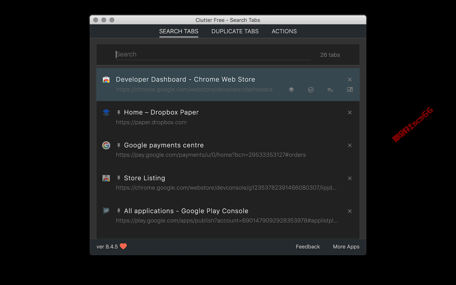Click pin icon beside Google payments centre
Screen dimensions: 456x285
pos(119,145)
